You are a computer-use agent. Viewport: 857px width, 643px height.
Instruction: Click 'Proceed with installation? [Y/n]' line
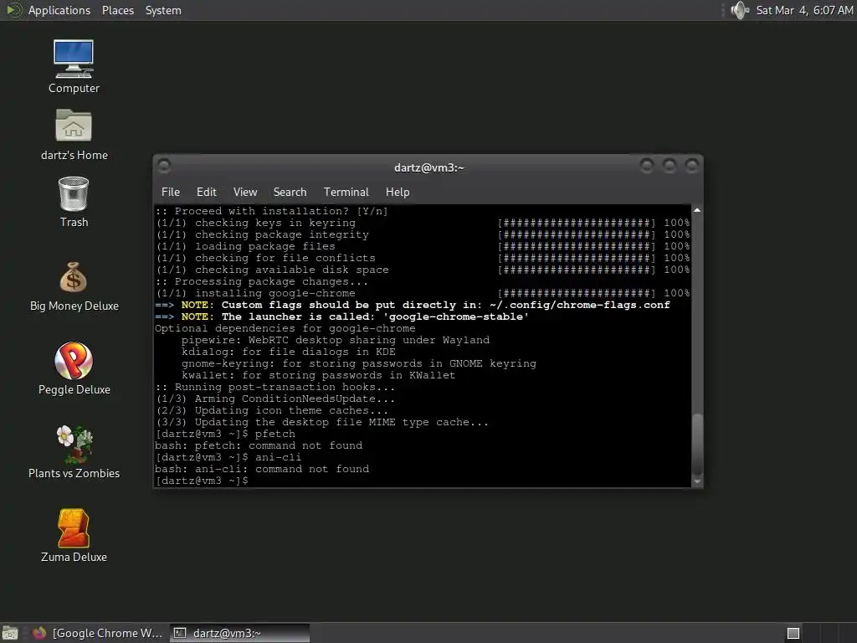[x=272, y=211]
